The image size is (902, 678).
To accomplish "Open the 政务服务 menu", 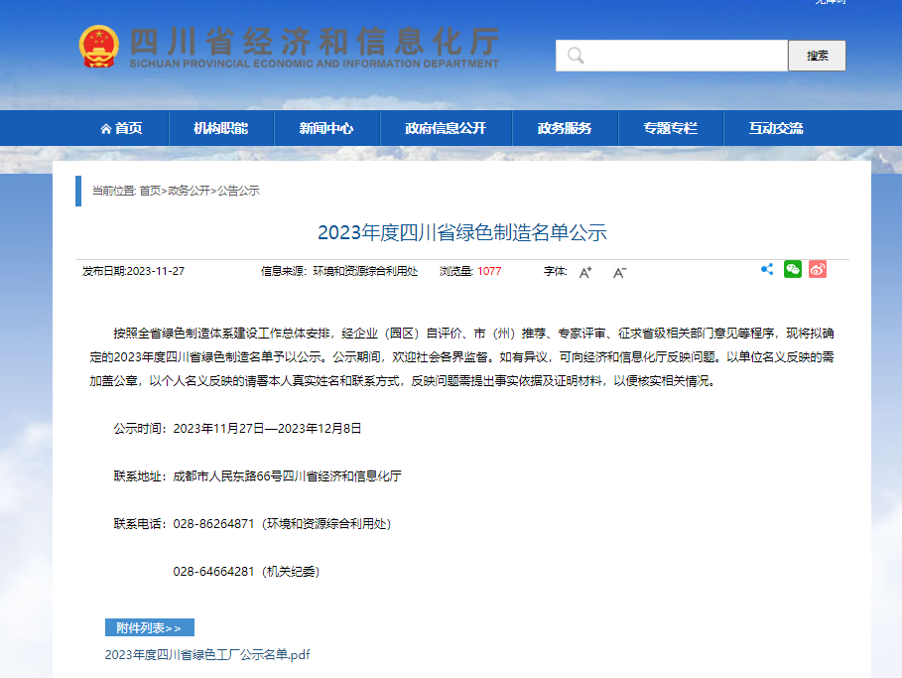I will click(x=564, y=128).
